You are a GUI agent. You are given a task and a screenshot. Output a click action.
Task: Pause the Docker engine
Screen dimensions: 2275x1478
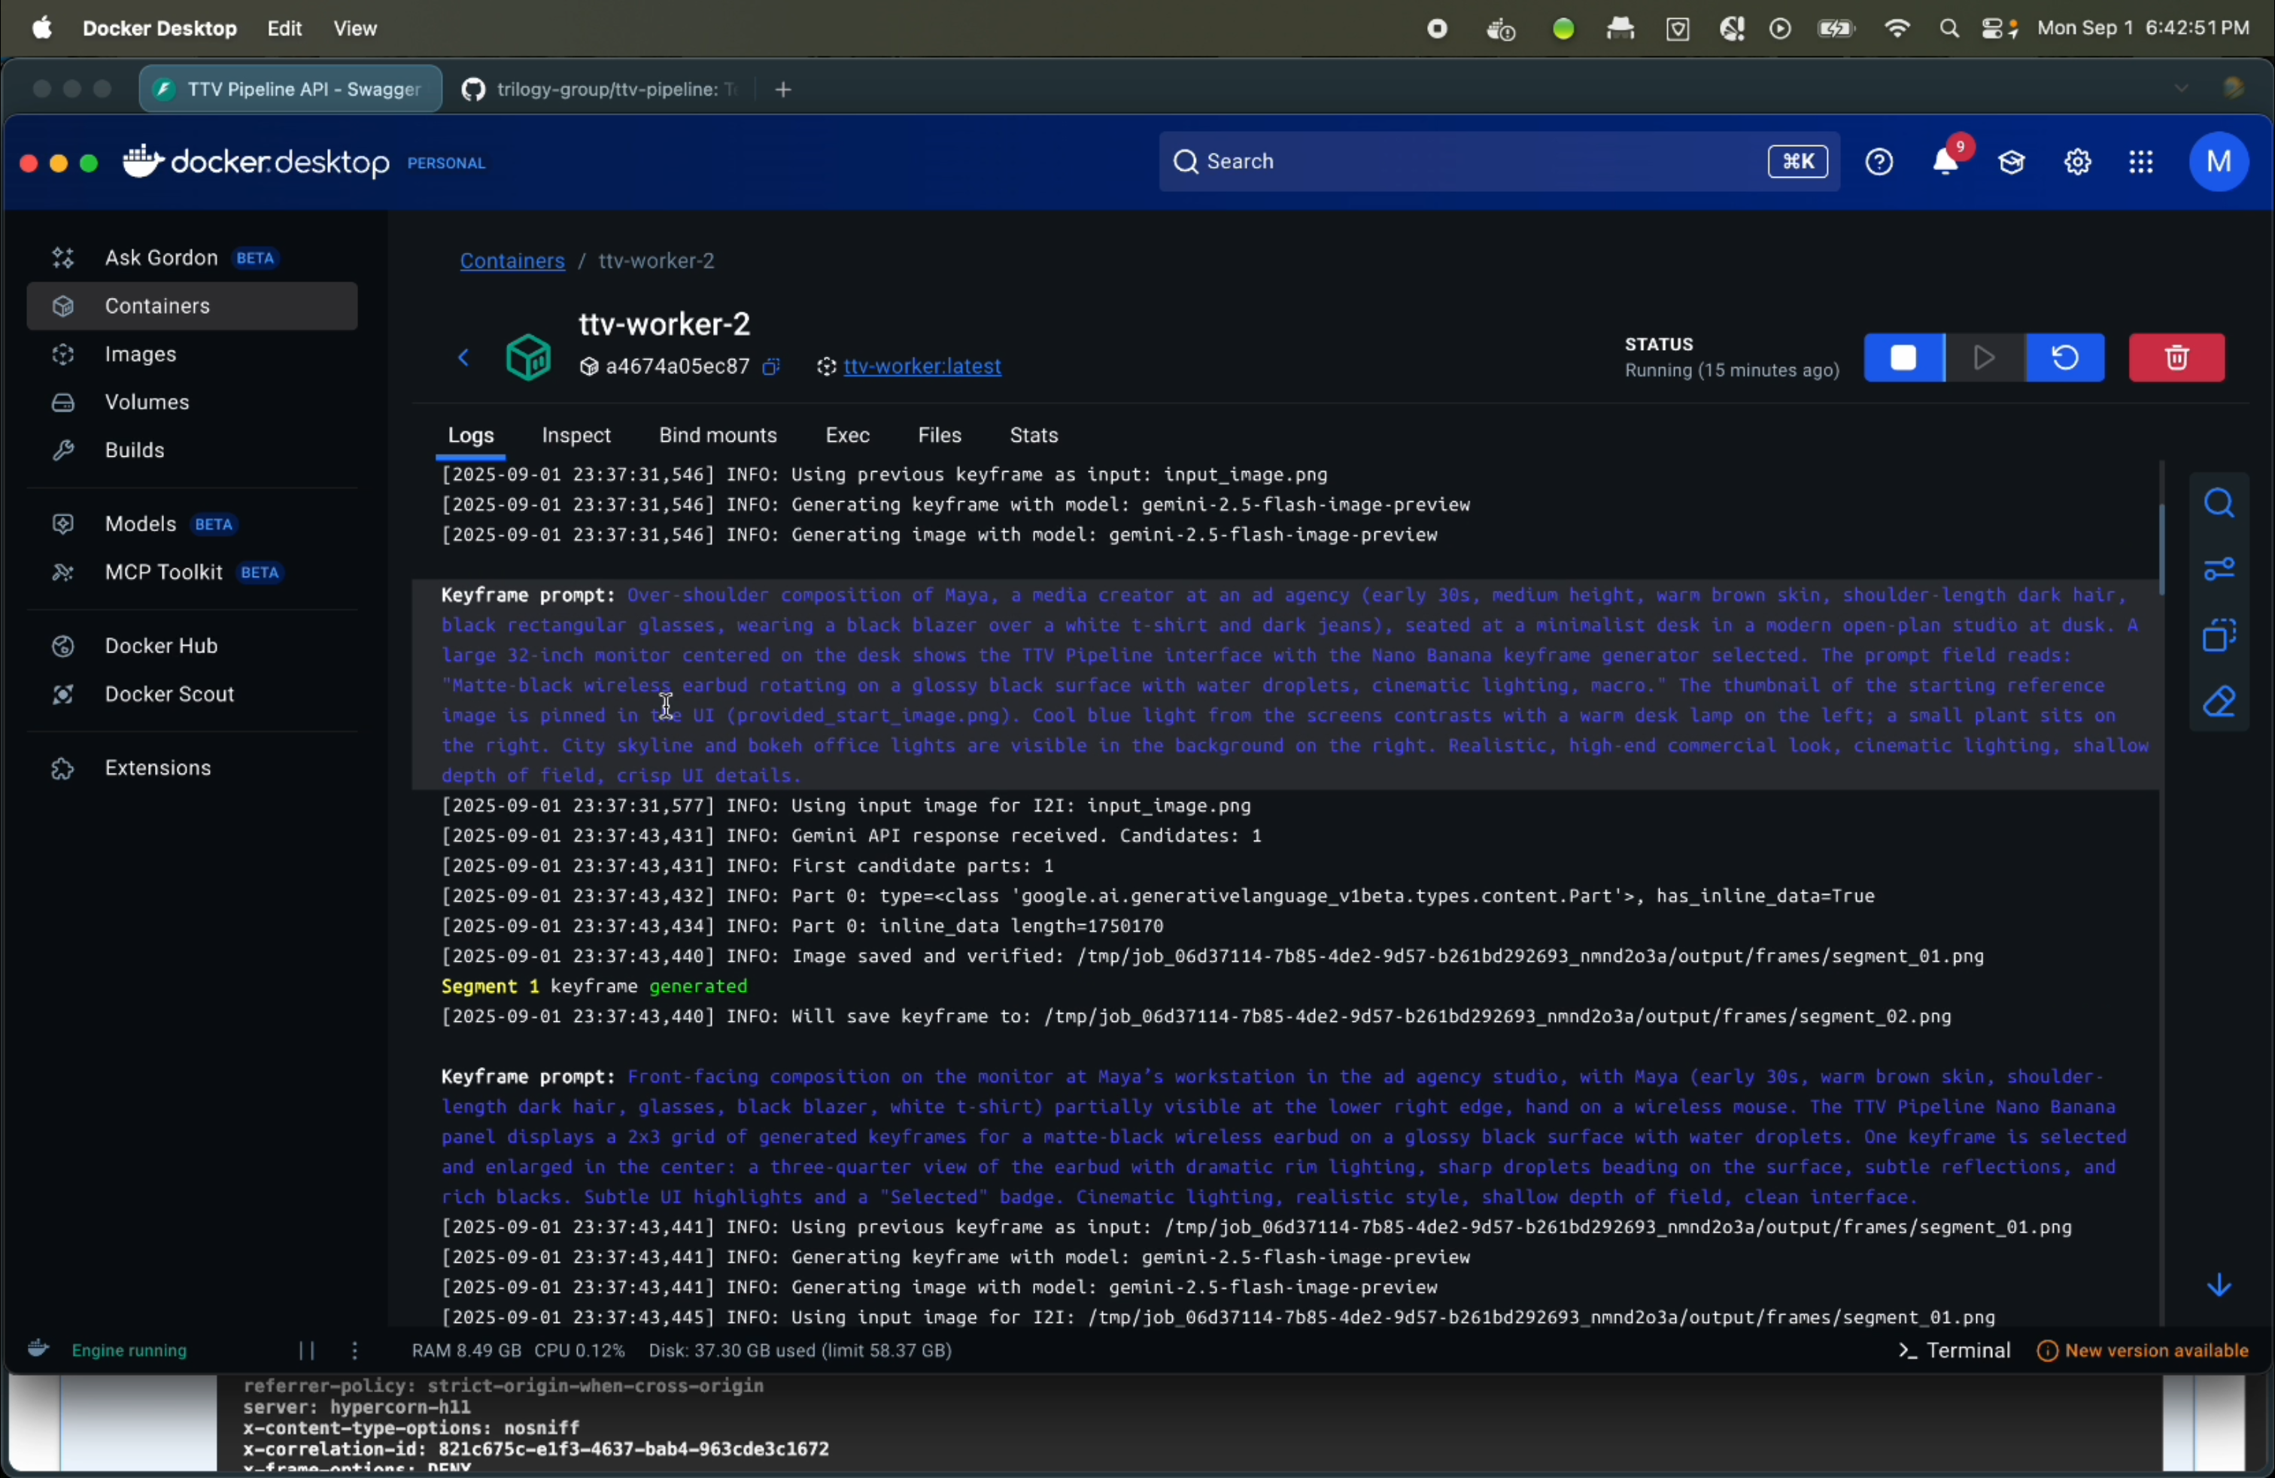click(307, 1351)
